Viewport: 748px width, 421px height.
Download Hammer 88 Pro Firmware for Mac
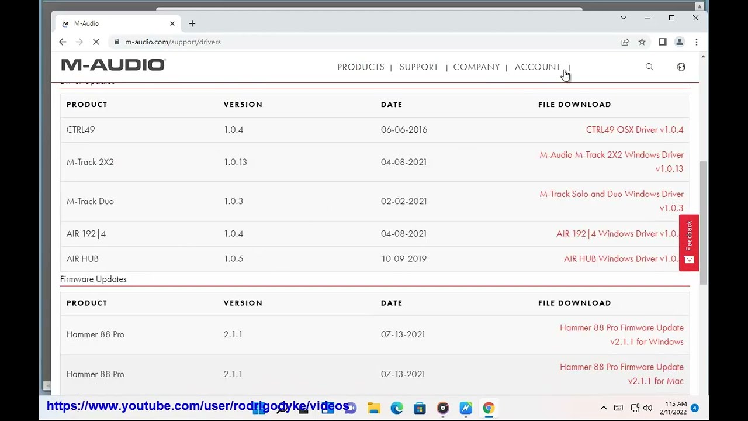(621, 374)
